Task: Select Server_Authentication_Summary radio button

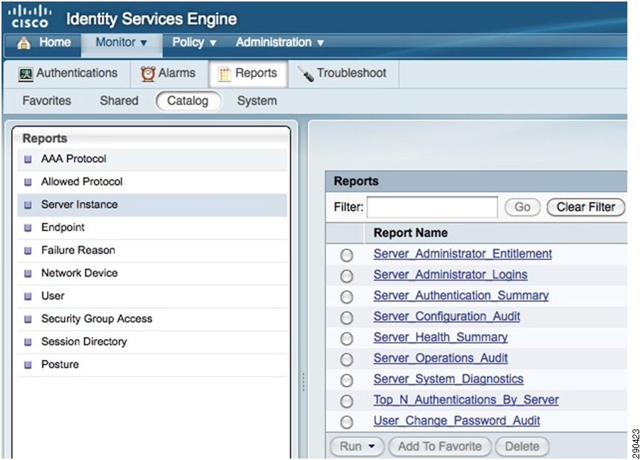Action: coord(347,297)
